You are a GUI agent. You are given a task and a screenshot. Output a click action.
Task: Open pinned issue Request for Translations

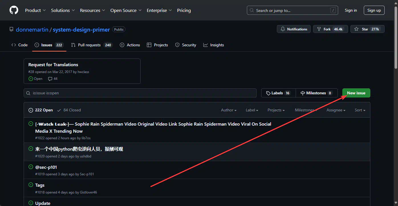click(x=53, y=65)
